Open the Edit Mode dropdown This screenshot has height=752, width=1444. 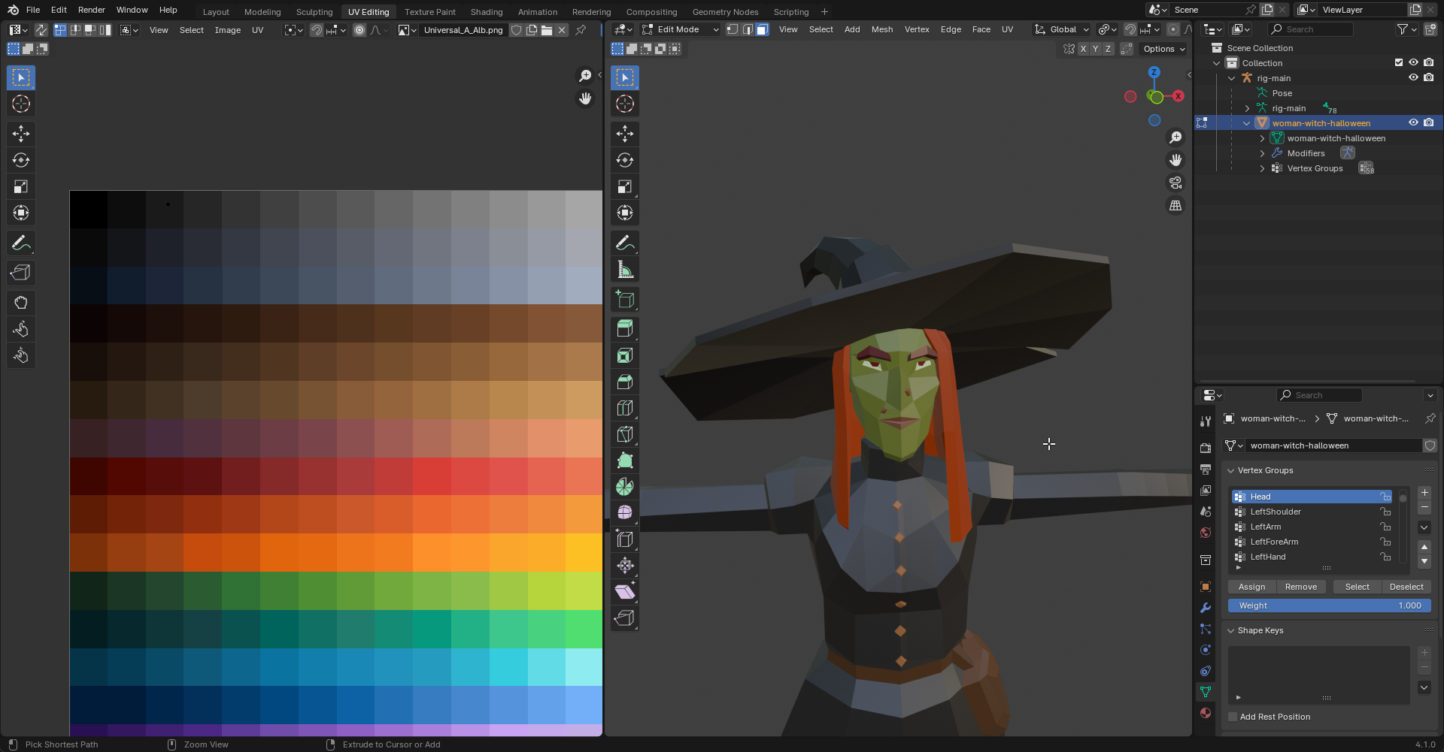coord(681,29)
